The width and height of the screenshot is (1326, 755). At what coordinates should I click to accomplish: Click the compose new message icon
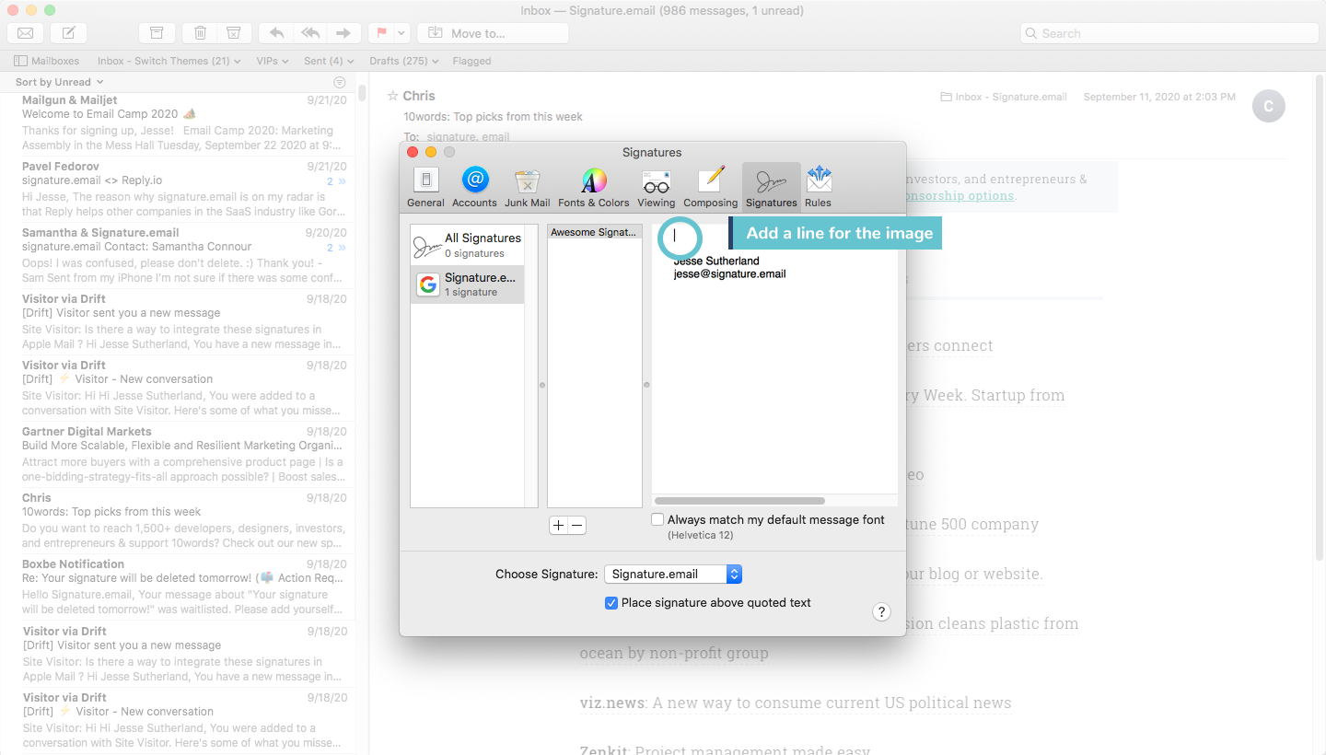pyautogui.click(x=67, y=32)
